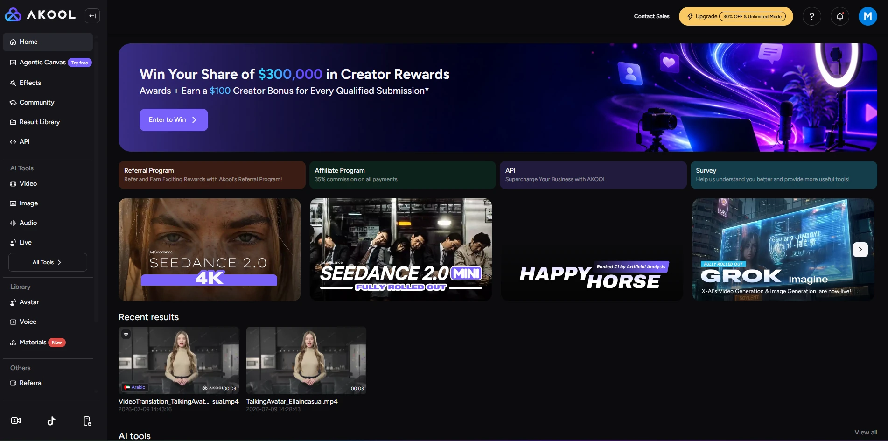Open the user profile avatar M

tap(868, 16)
